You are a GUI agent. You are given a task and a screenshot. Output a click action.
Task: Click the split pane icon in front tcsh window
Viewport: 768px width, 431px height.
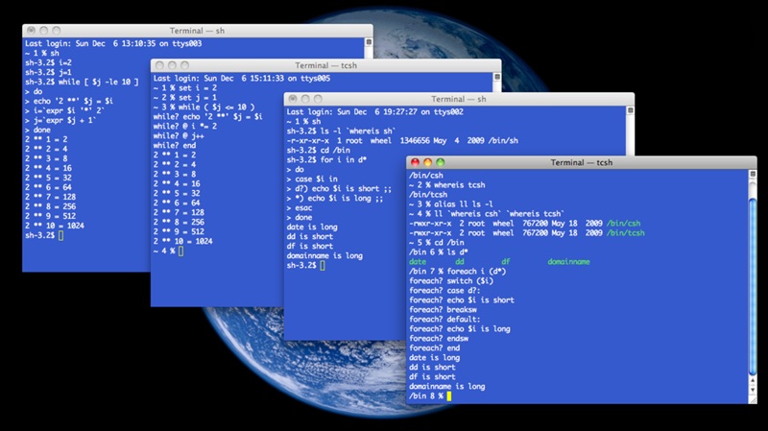click(x=753, y=174)
